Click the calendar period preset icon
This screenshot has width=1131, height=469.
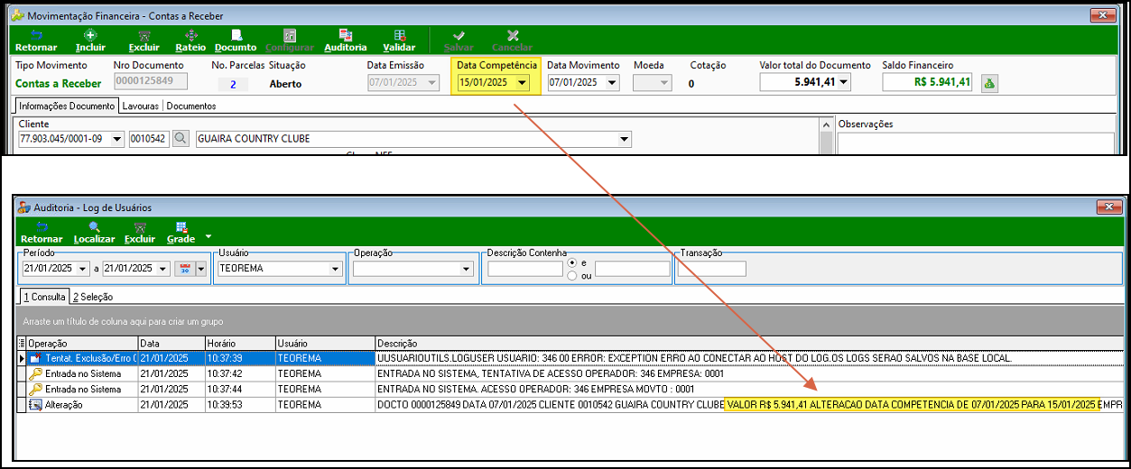point(184,269)
